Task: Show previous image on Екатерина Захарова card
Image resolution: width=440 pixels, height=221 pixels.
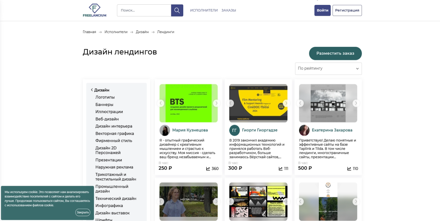Action: 300,103
